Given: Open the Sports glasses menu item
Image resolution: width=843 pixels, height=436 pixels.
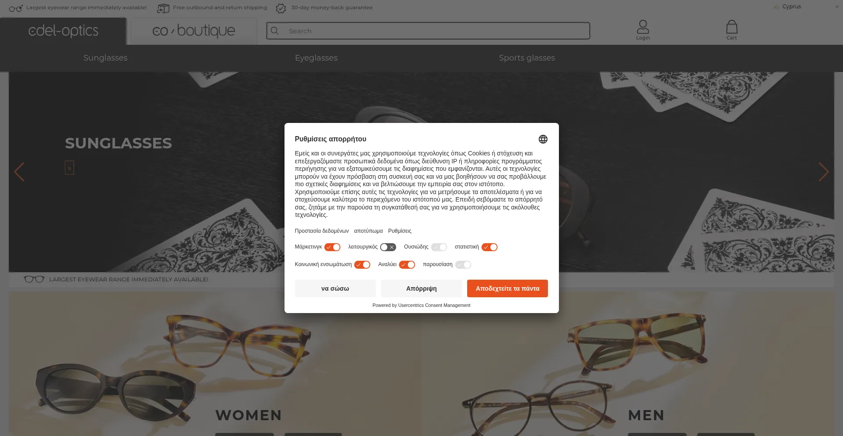Looking at the screenshot, I should [527, 58].
